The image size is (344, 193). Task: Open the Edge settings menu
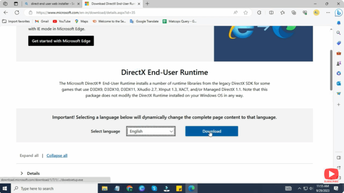pos(328,12)
